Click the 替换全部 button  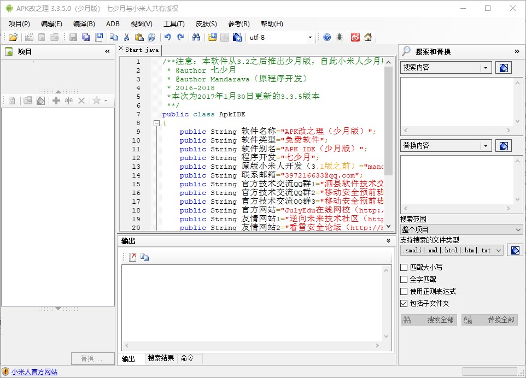(489, 320)
